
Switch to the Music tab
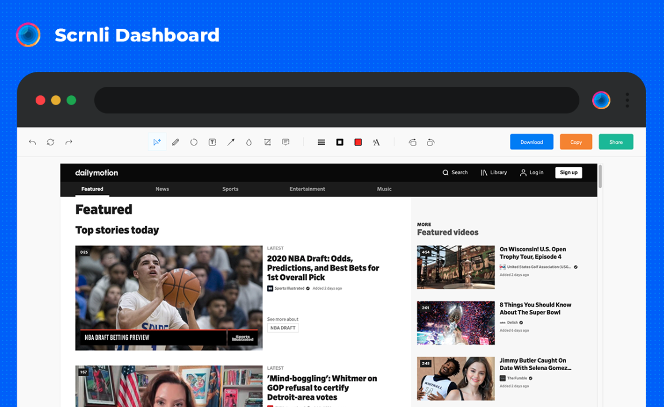[384, 189]
